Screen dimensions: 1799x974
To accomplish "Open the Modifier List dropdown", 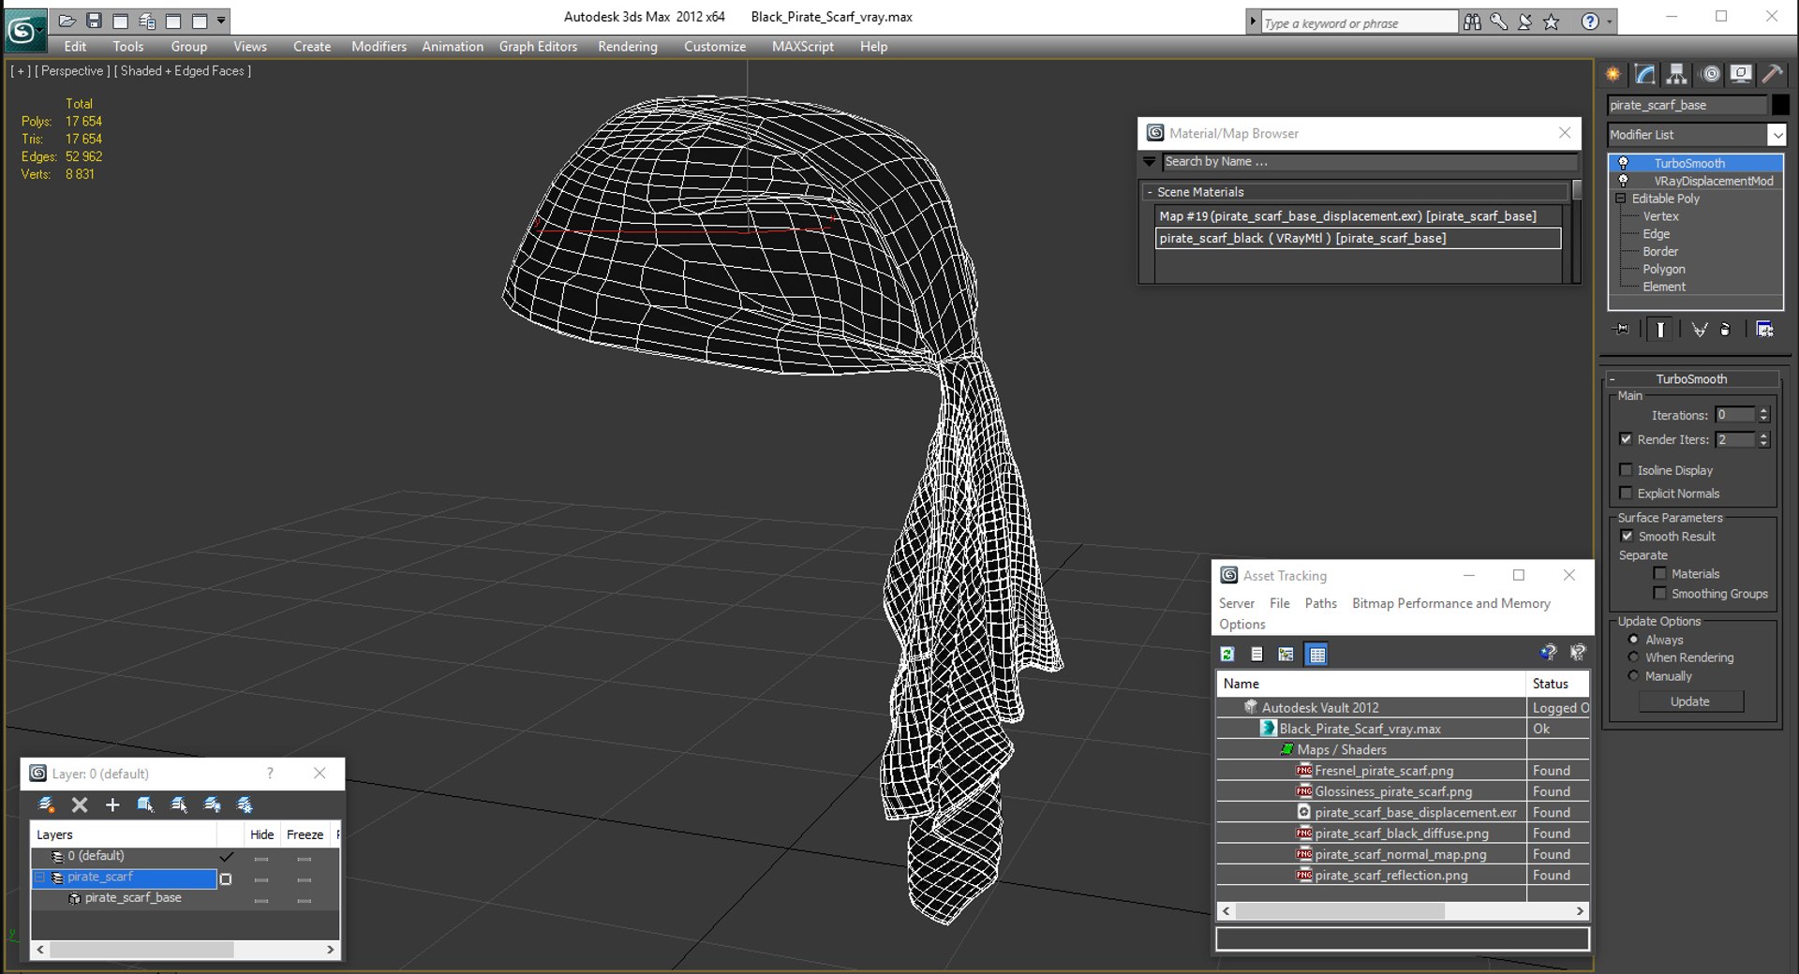I will tap(1697, 135).
